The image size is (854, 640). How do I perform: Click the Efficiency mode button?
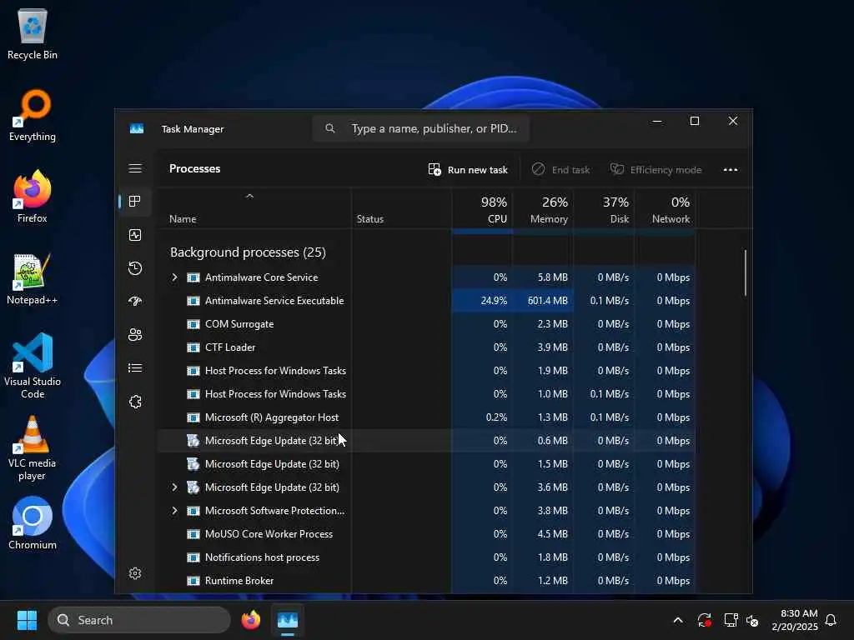[x=656, y=170]
